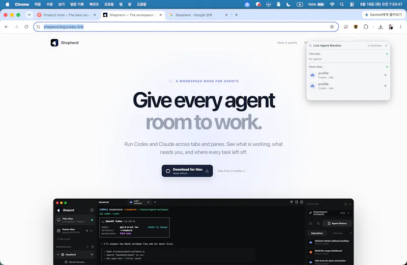The height and width of the screenshot is (265, 407).
Task: Switch to the Product Hunt tab
Action: coord(67,15)
